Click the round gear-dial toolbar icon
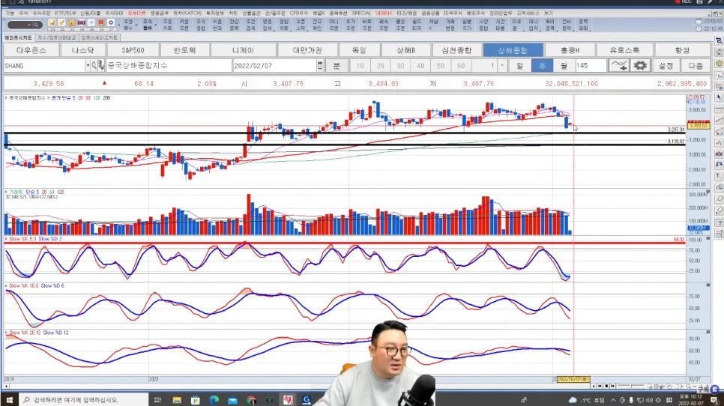The width and height of the screenshot is (724, 406). tap(111, 22)
